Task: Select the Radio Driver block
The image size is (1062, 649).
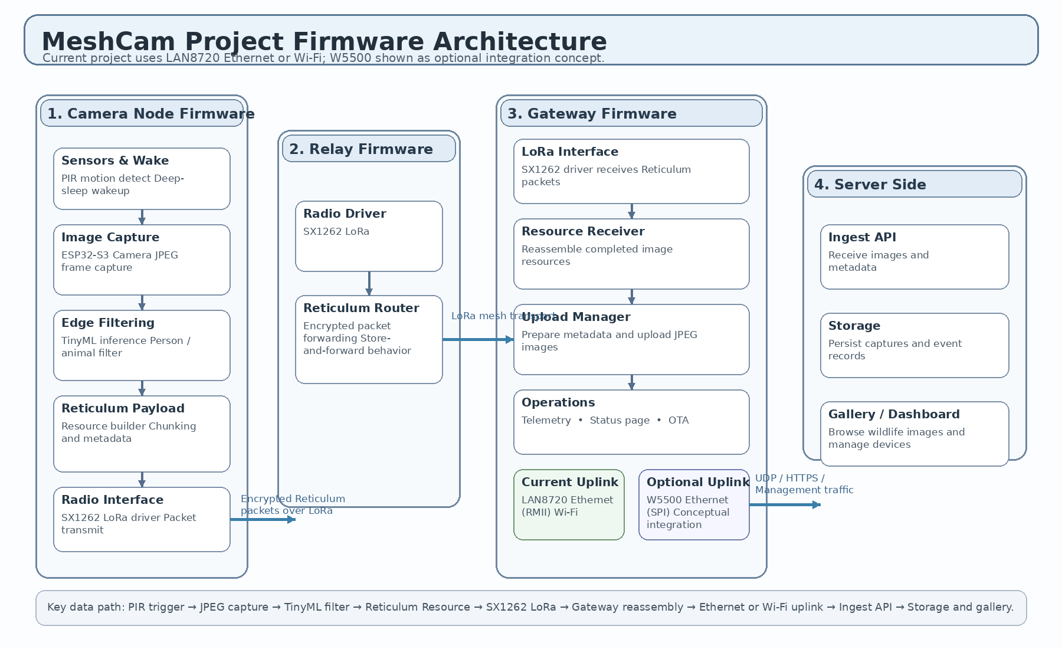Action: pyautogui.click(x=369, y=236)
